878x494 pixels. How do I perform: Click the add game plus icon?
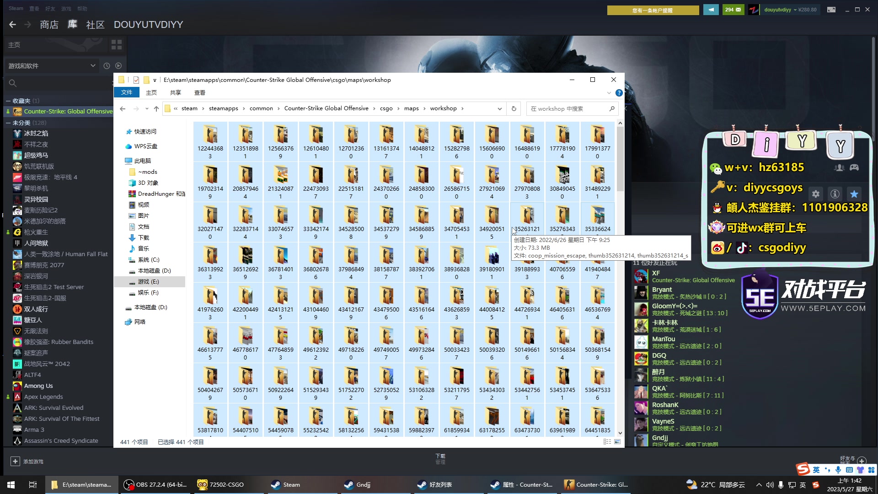click(15, 462)
